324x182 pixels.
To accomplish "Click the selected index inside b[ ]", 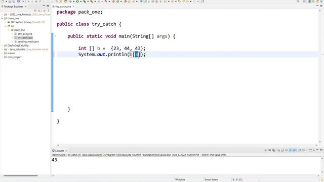I will [x=136, y=55].
